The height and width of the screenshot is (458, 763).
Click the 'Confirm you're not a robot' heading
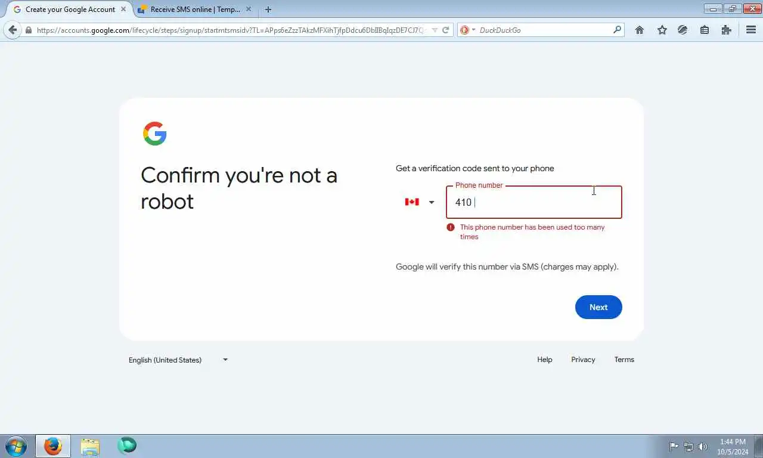tap(239, 188)
